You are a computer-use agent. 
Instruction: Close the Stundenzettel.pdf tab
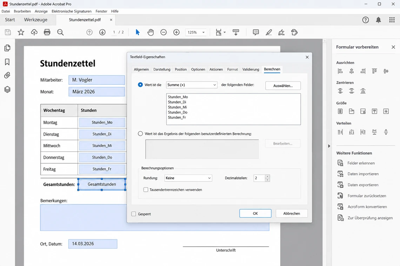111,20
